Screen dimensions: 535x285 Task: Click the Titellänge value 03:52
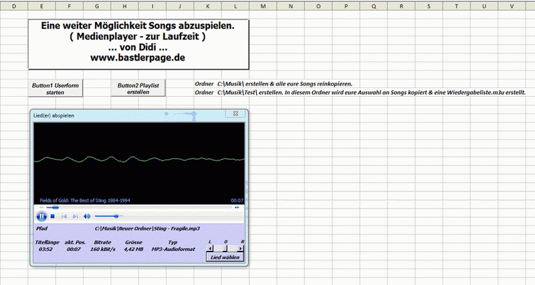tap(45, 249)
